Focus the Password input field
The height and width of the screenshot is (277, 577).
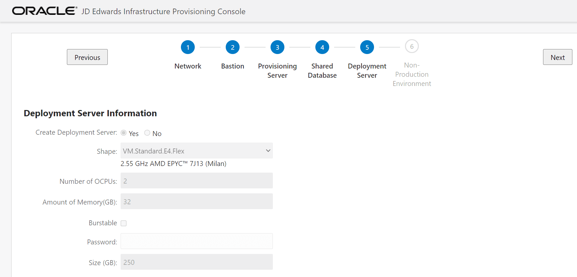pyautogui.click(x=197, y=241)
